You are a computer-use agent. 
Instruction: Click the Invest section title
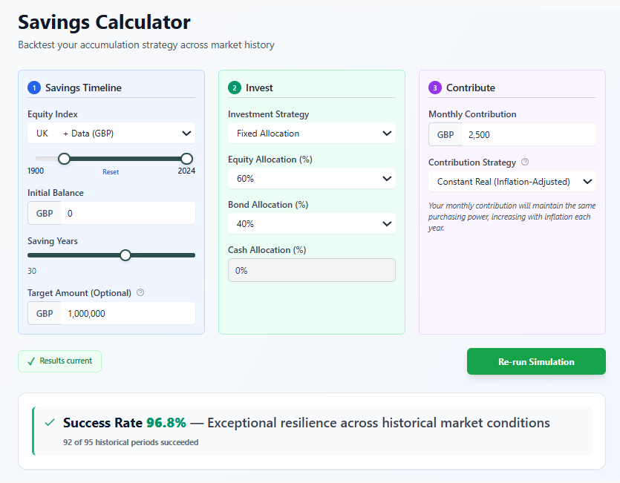point(259,88)
